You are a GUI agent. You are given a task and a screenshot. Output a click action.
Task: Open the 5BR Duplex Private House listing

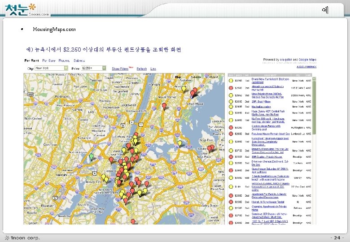(267, 157)
